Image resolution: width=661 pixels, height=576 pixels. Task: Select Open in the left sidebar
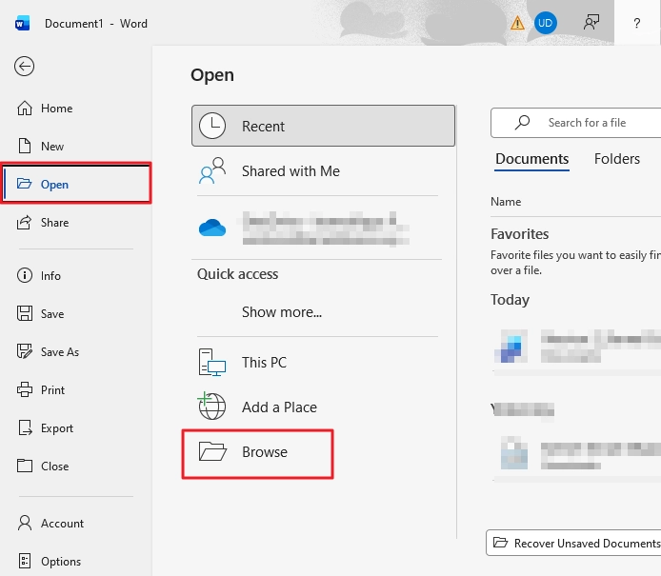click(x=76, y=184)
